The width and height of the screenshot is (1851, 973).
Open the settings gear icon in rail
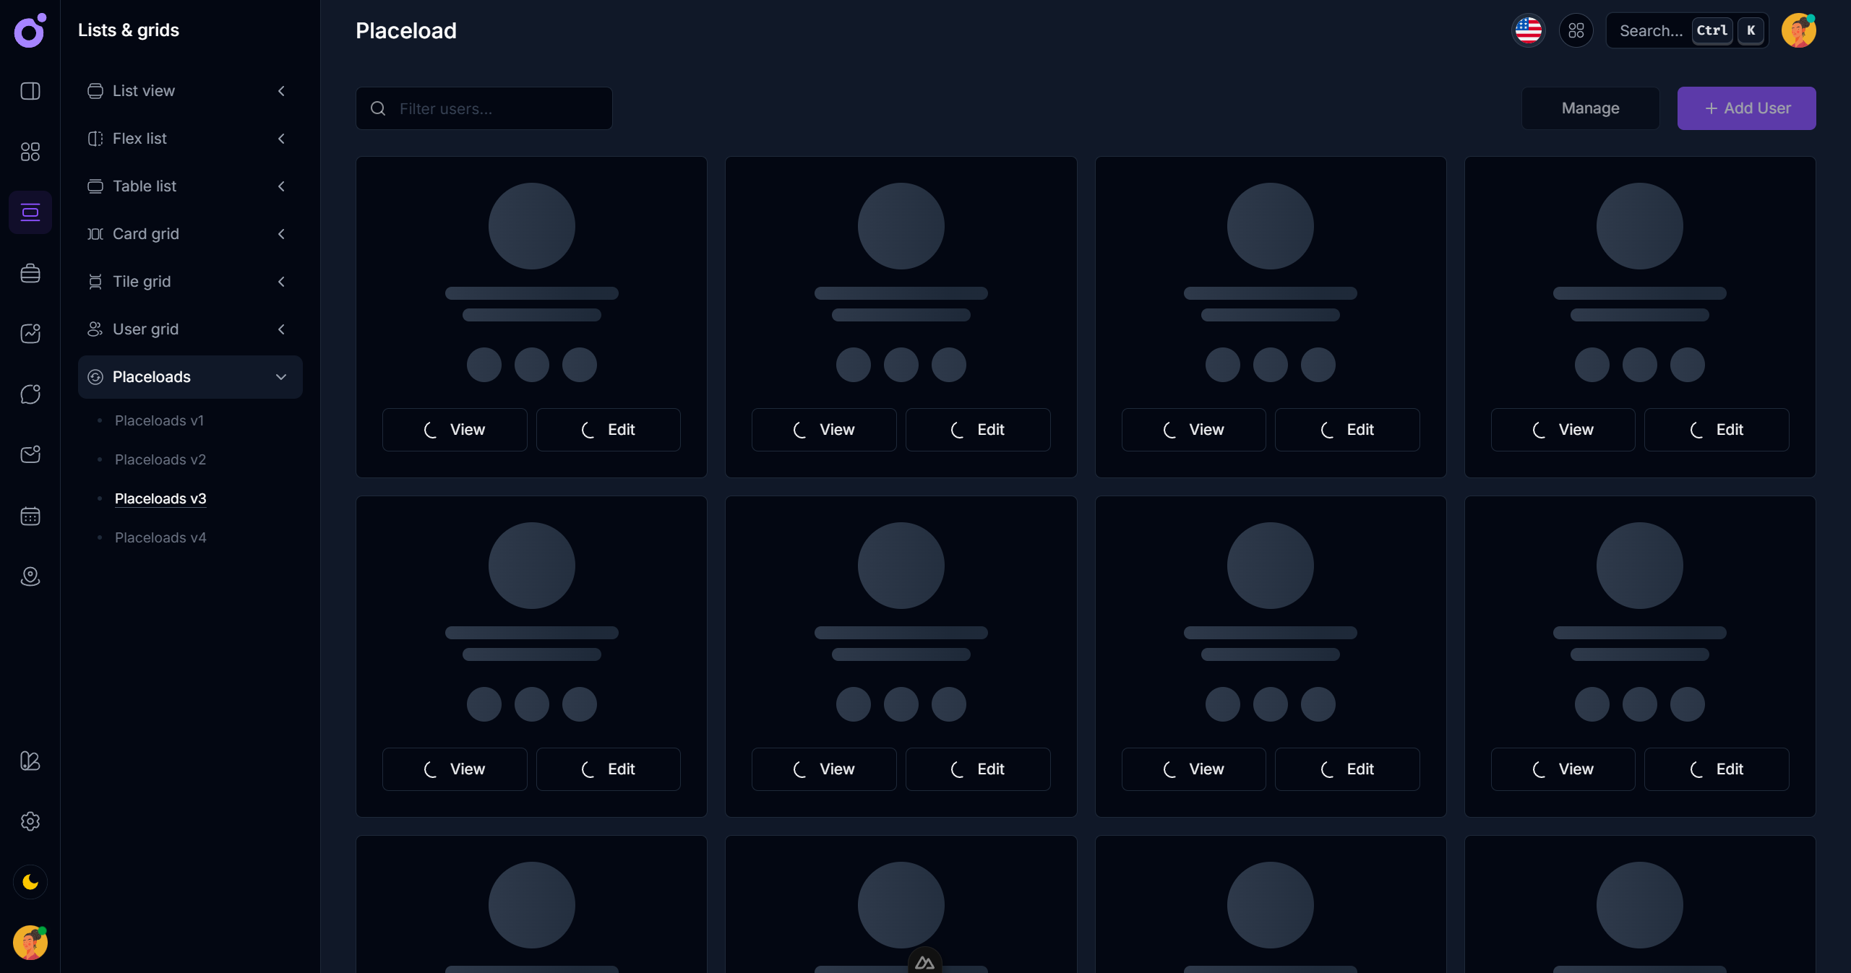click(x=30, y=821)
